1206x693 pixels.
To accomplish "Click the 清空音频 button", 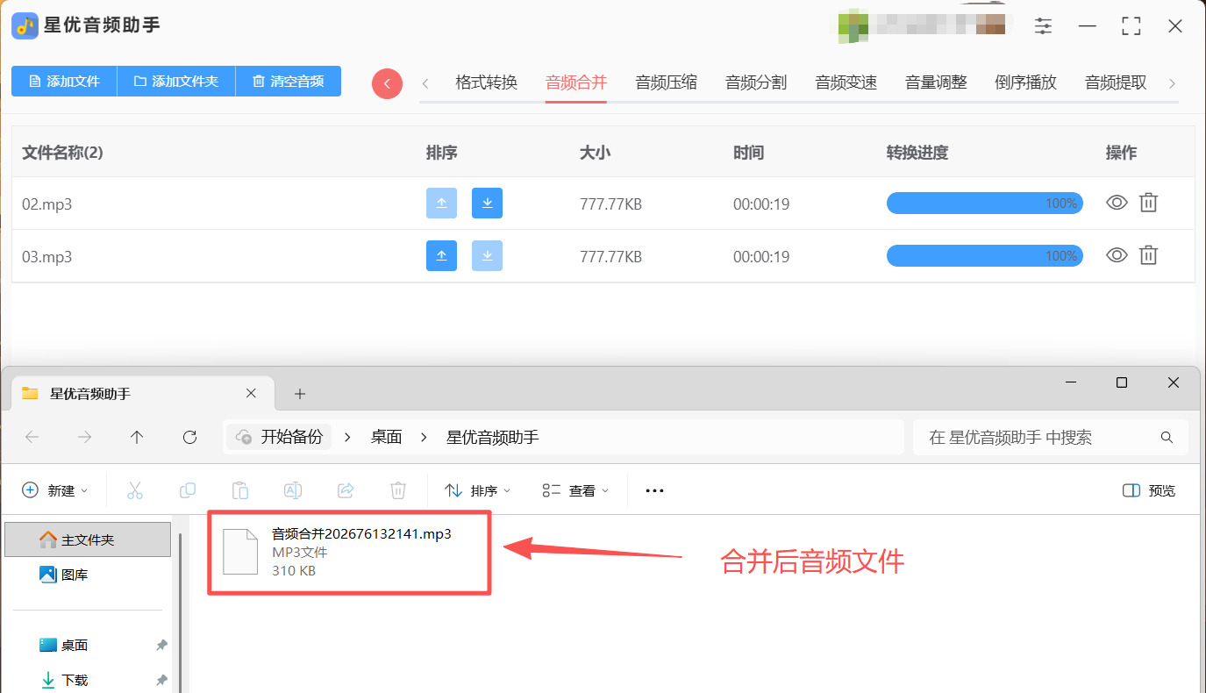I will (289, 81).
